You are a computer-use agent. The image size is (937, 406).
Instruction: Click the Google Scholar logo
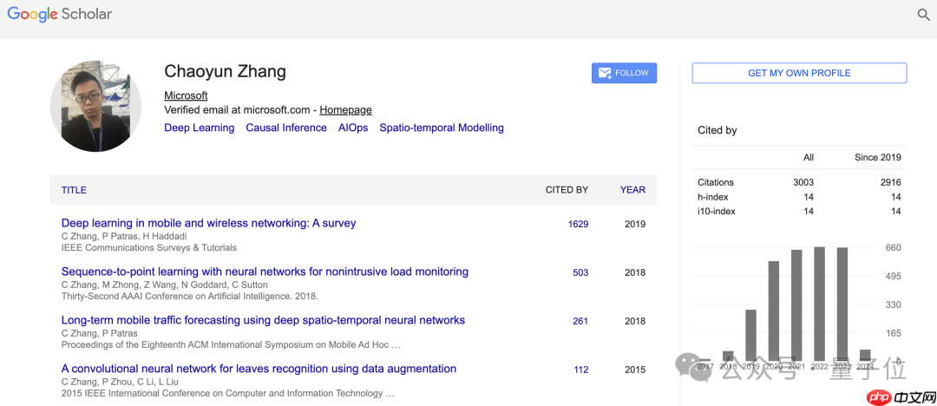[x=60, y=15]
